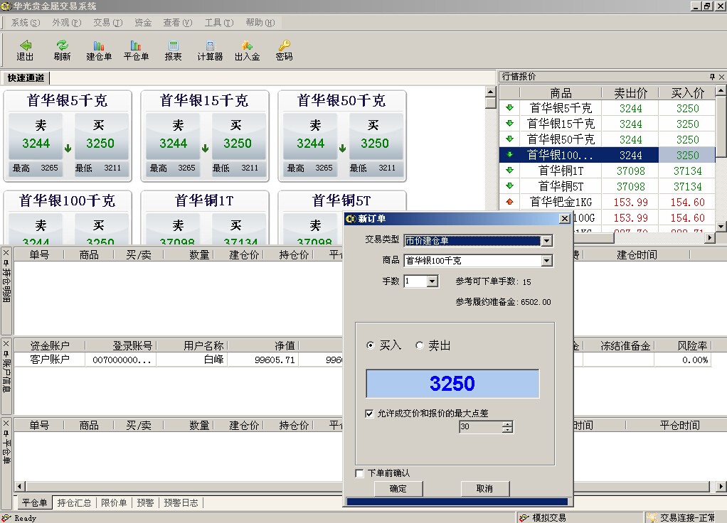This screenshot has width=727, height=523.
Task: Click the 买入价 column header
Action: (688, 92)
